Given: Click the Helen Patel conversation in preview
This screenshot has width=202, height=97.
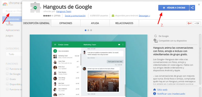Looking at the screenshot, I should (x=66, y=62).
